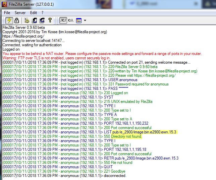Click the 'TYPE A' log line

60,115
